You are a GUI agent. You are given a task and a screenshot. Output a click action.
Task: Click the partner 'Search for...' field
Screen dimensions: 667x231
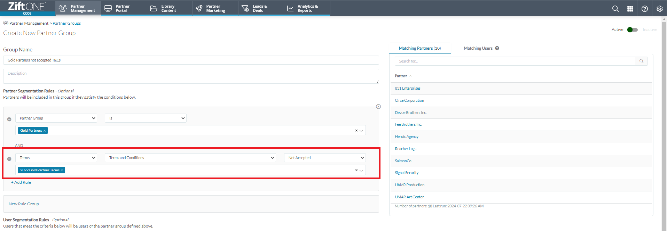(515, 61)
